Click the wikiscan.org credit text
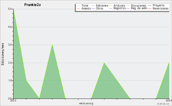 coord(86,103)
